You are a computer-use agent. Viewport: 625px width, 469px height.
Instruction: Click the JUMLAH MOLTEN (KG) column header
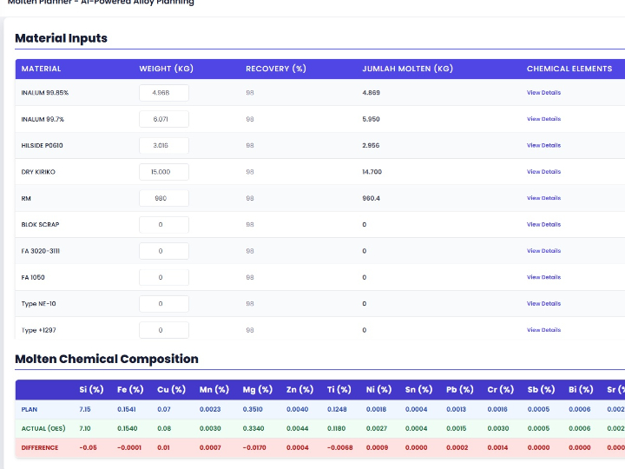(407, 69)
